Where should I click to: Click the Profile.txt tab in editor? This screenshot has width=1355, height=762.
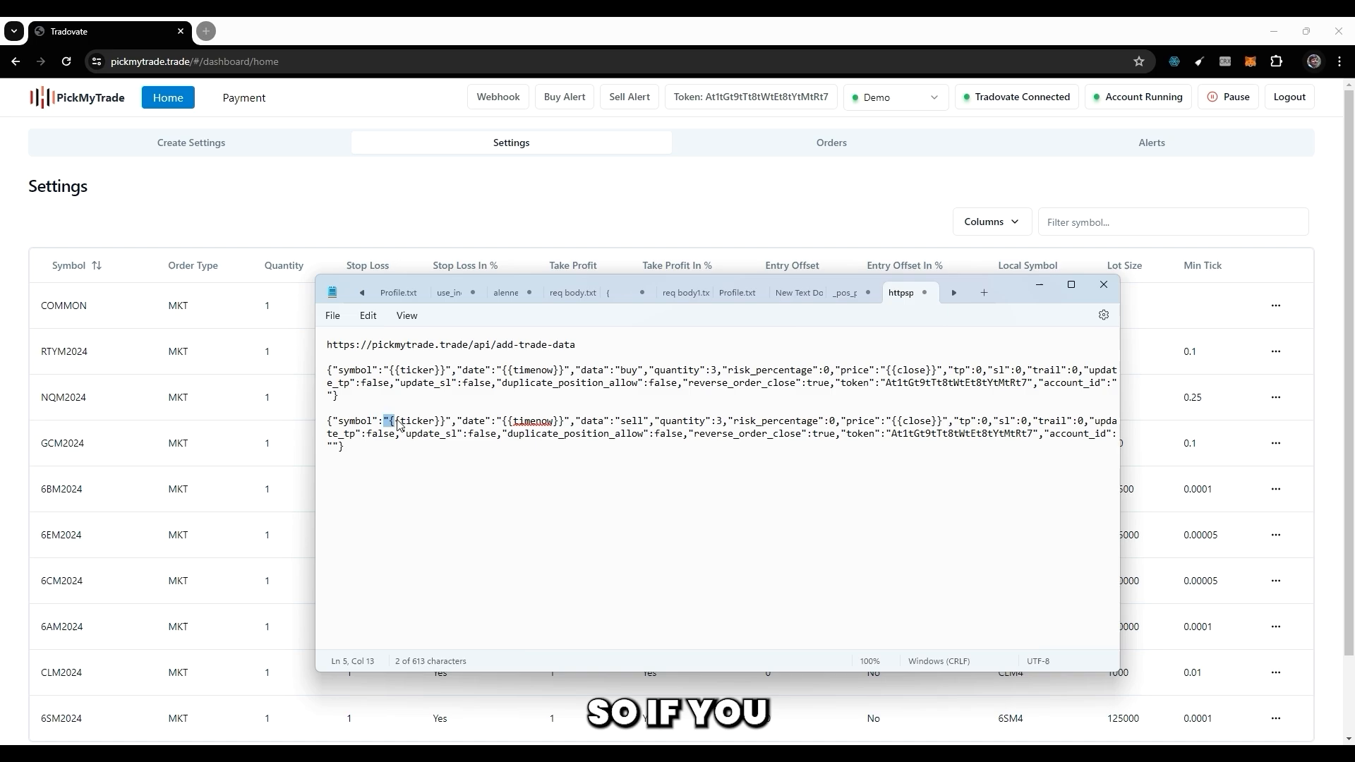[397, 292]
